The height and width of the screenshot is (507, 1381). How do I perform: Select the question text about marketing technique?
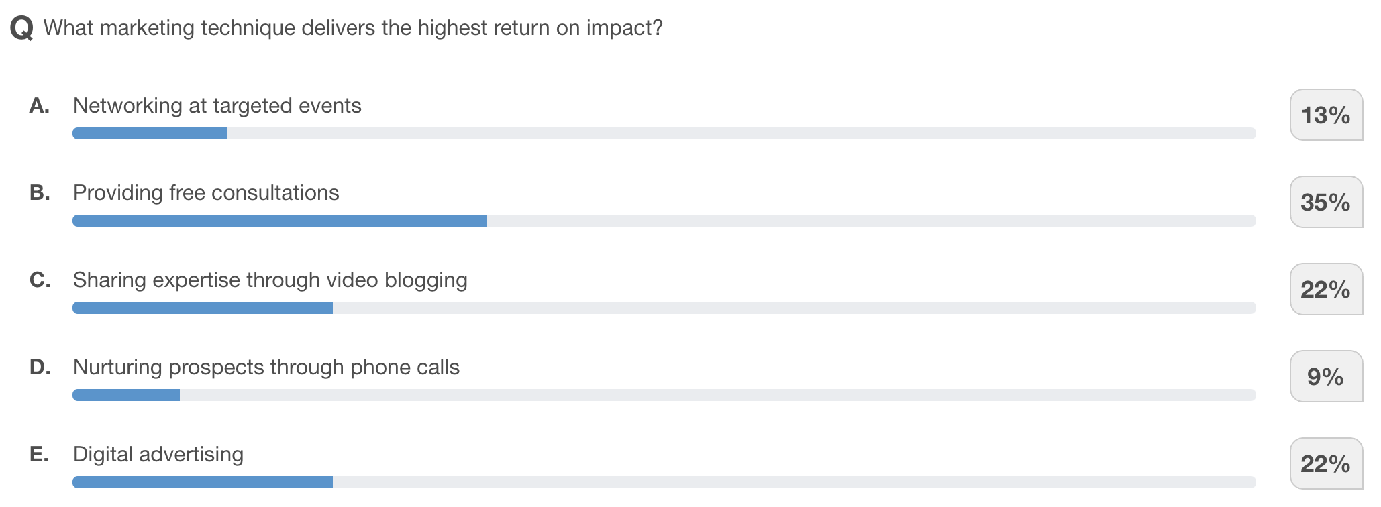point(353,28)
